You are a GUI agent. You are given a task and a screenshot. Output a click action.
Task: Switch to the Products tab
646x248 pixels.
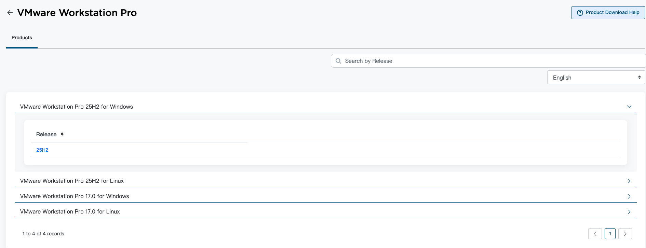click(22, 38)
